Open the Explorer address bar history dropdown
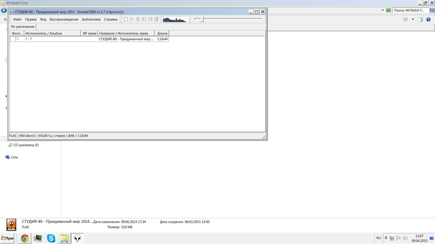This screenshot has width=435, height=244. [x=383, y=10]
